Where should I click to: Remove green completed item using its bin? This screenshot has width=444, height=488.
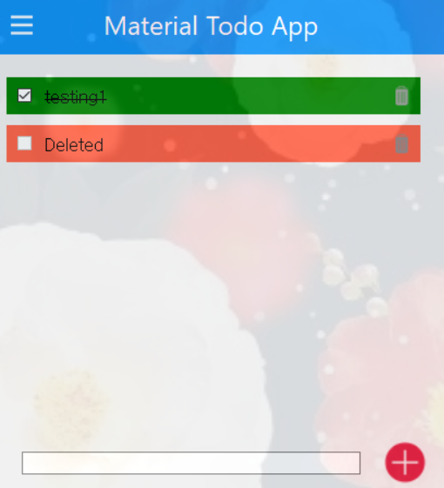[x=401, y=96]
